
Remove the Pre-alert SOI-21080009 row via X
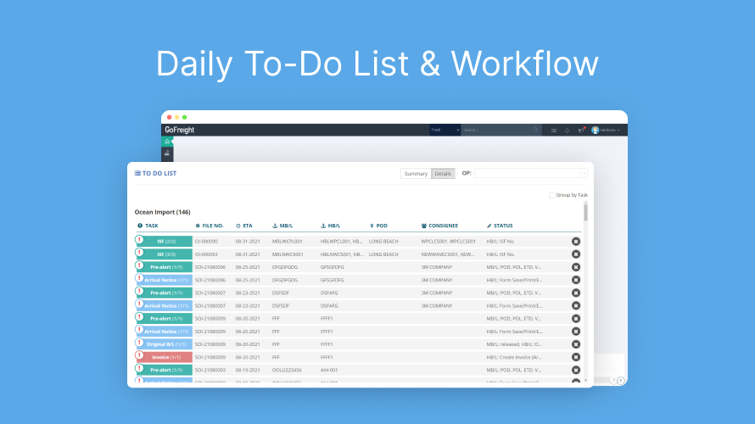point(576,319)
